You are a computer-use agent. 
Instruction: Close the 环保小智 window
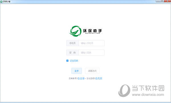pyautogui.click(x=168, y=1)
